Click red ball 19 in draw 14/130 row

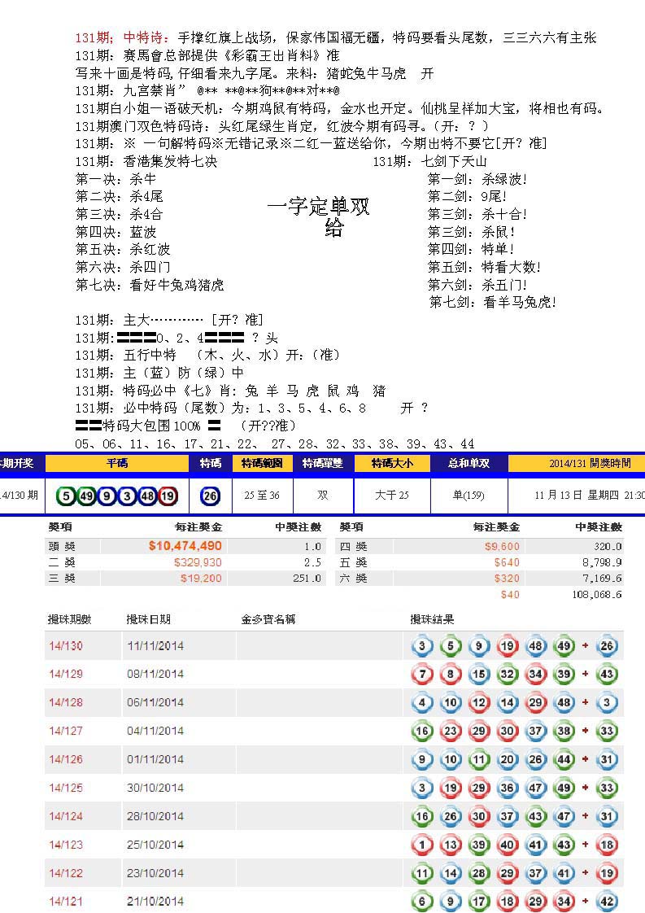[x=507, y=646]
